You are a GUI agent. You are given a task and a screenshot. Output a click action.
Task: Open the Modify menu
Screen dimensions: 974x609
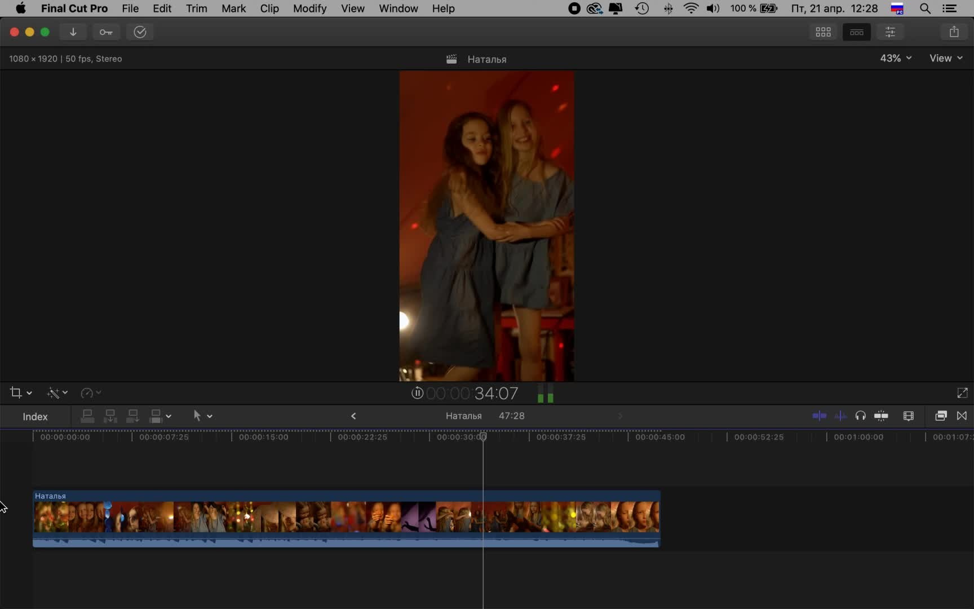(x=309, y=8)
